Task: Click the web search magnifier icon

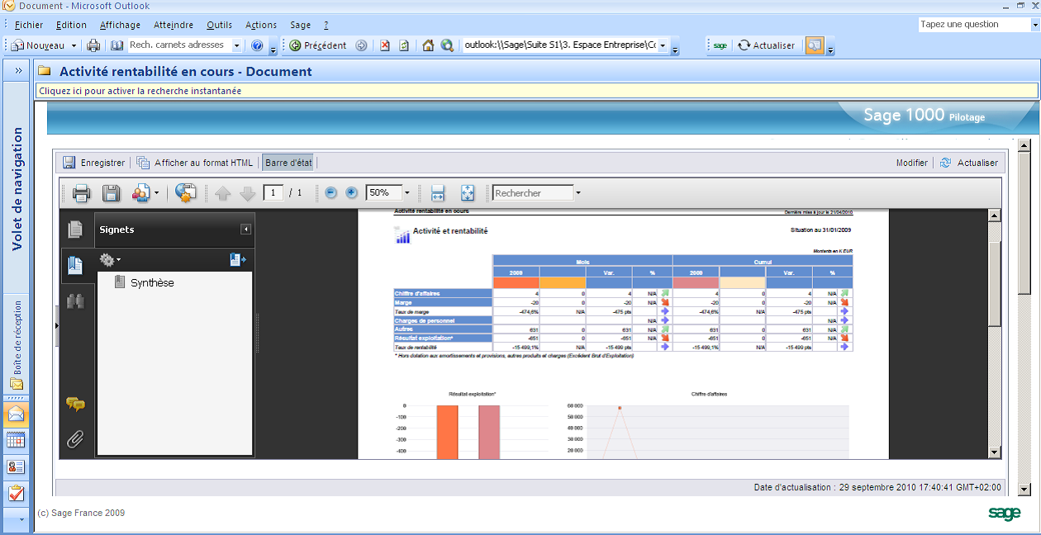Action: point(447,45)
